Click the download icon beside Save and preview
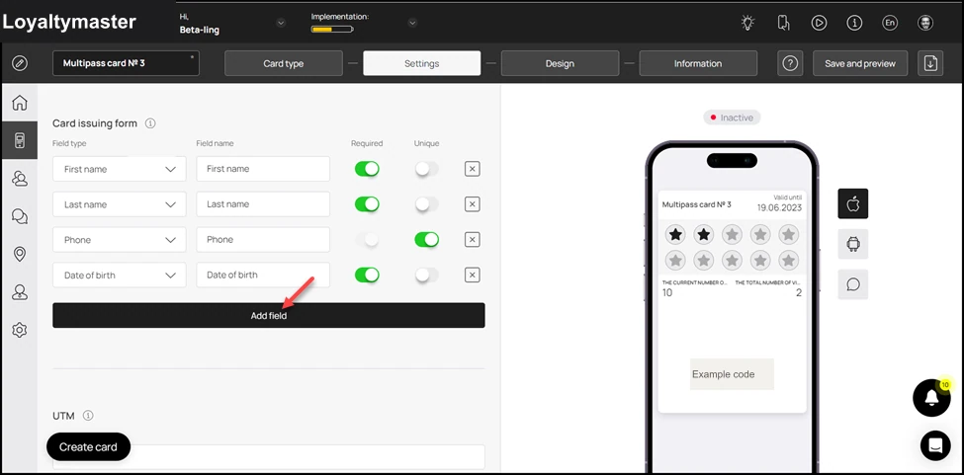 click(930, 63)
